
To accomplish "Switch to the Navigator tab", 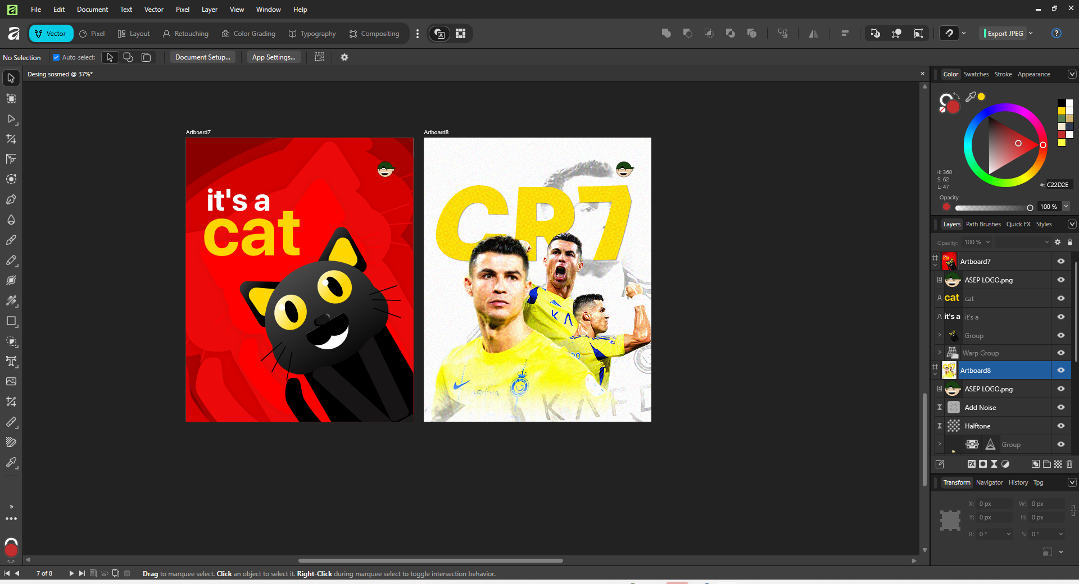I will [989, 482].
